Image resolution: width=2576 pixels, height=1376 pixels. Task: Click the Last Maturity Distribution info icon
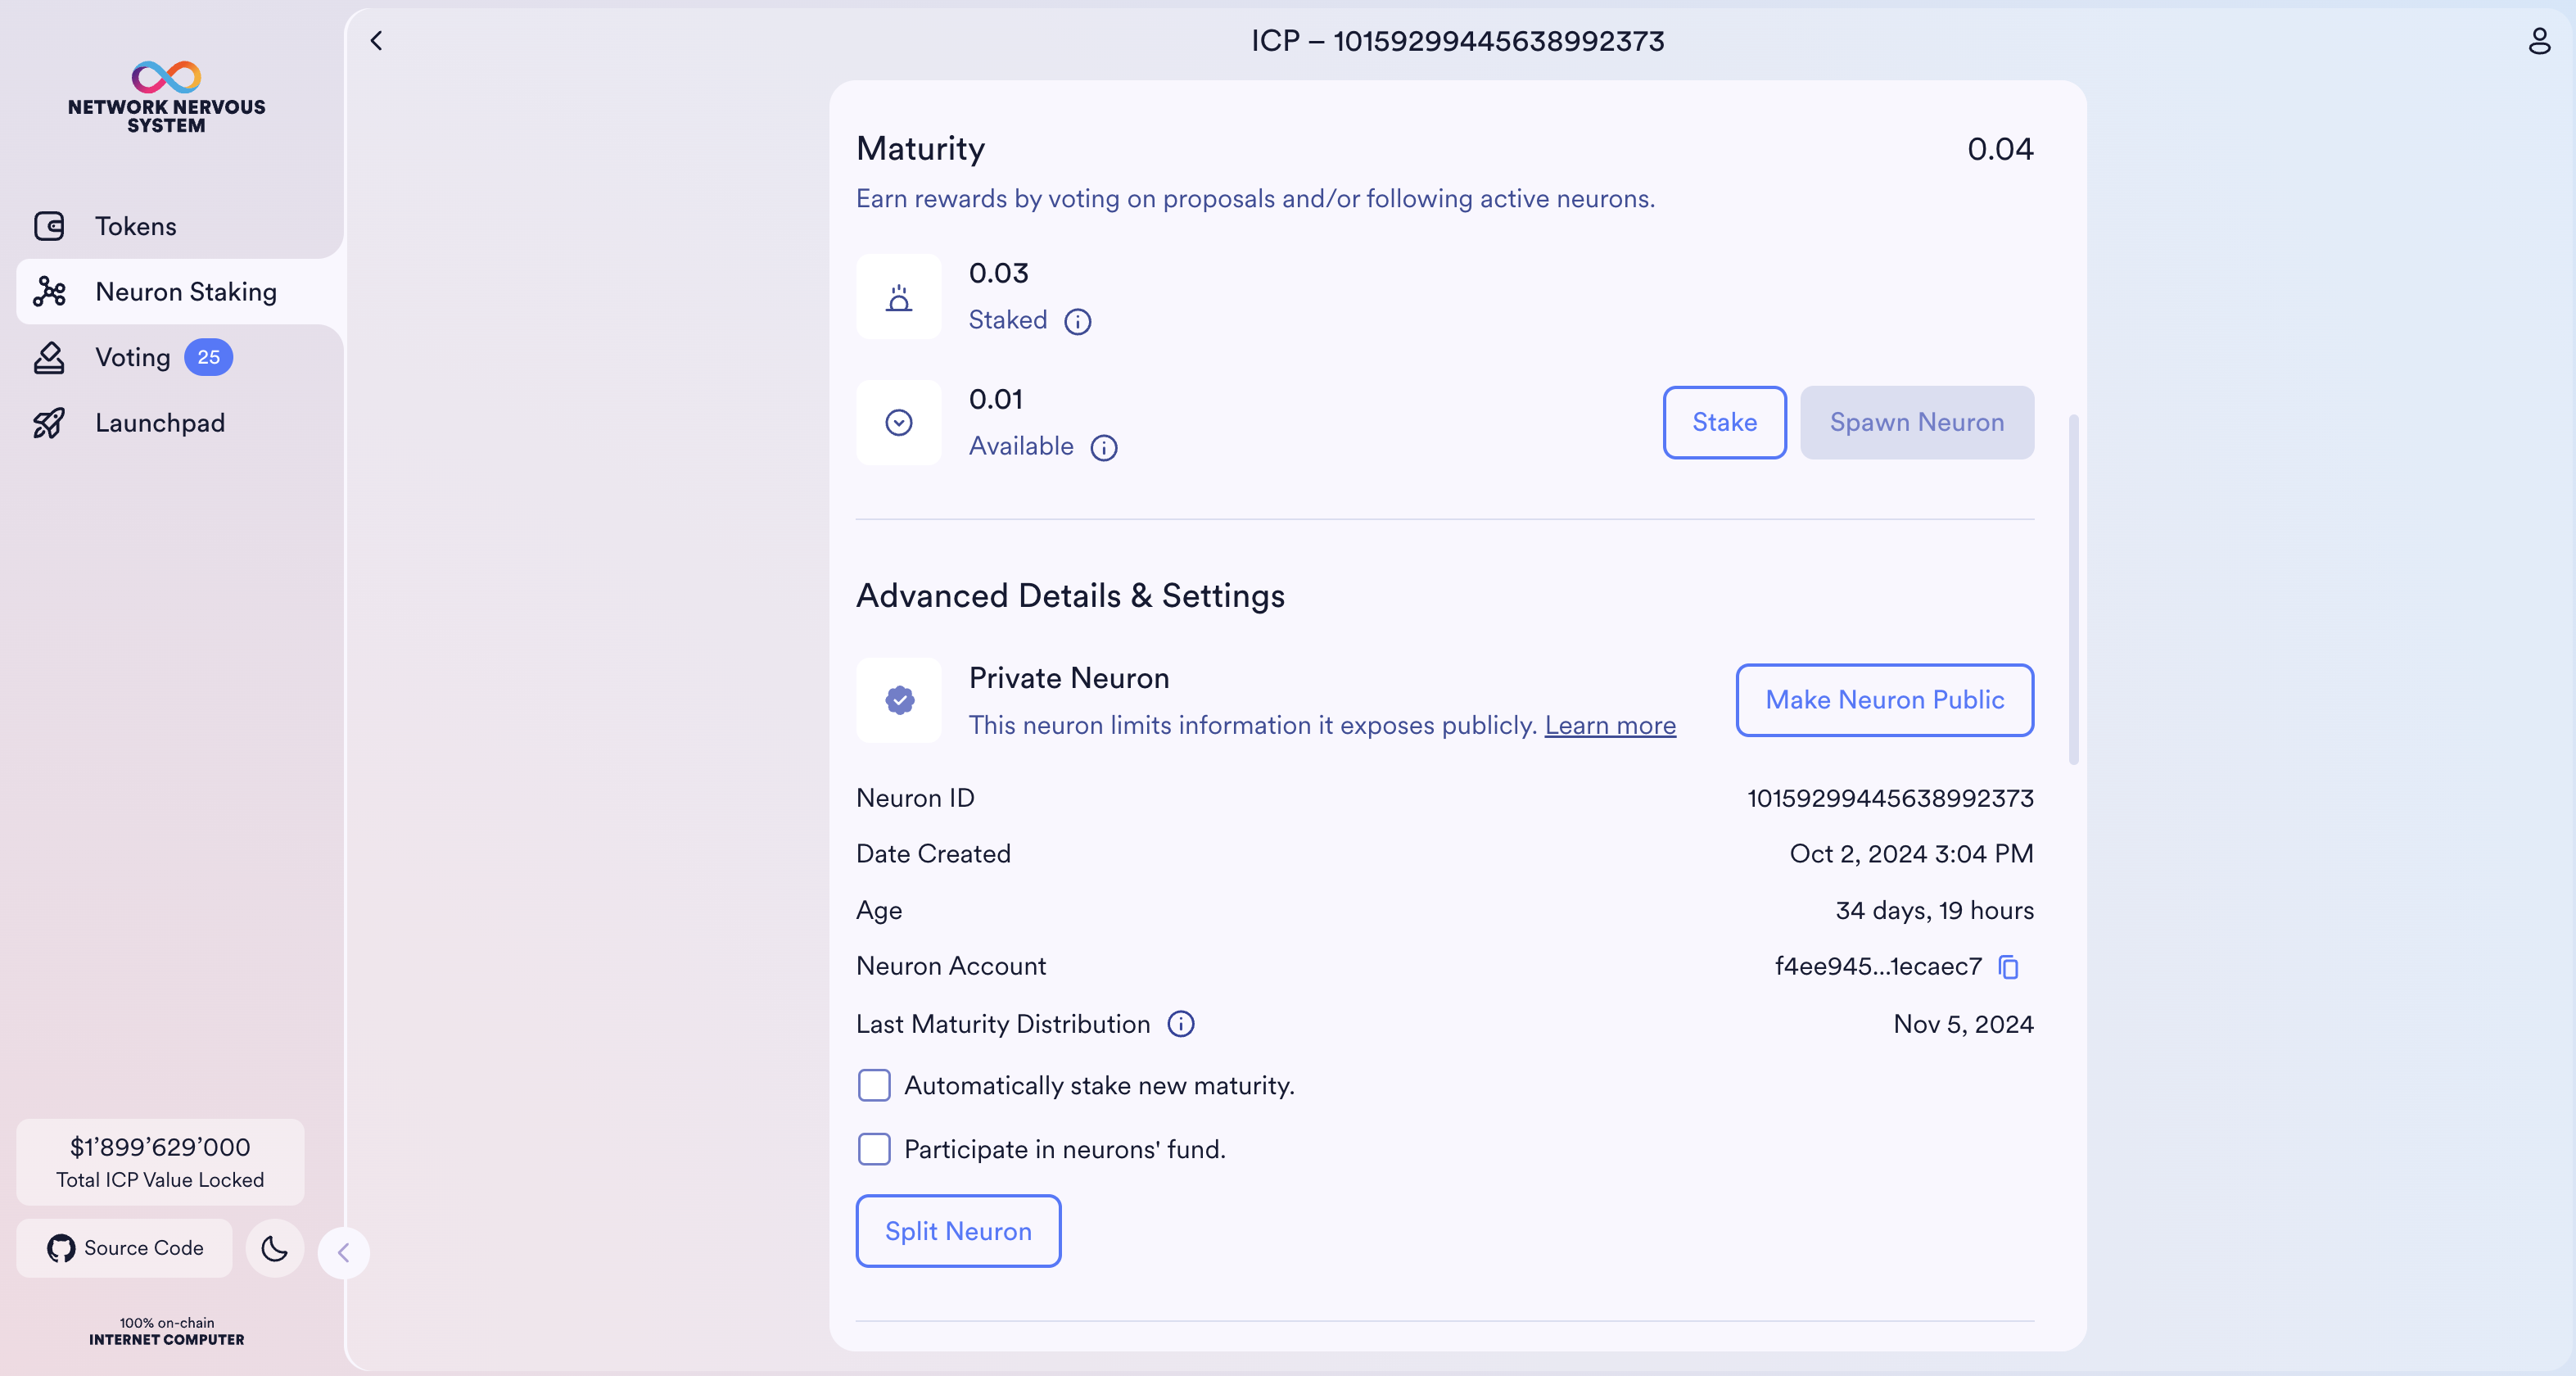[x=1181, y=1024]
